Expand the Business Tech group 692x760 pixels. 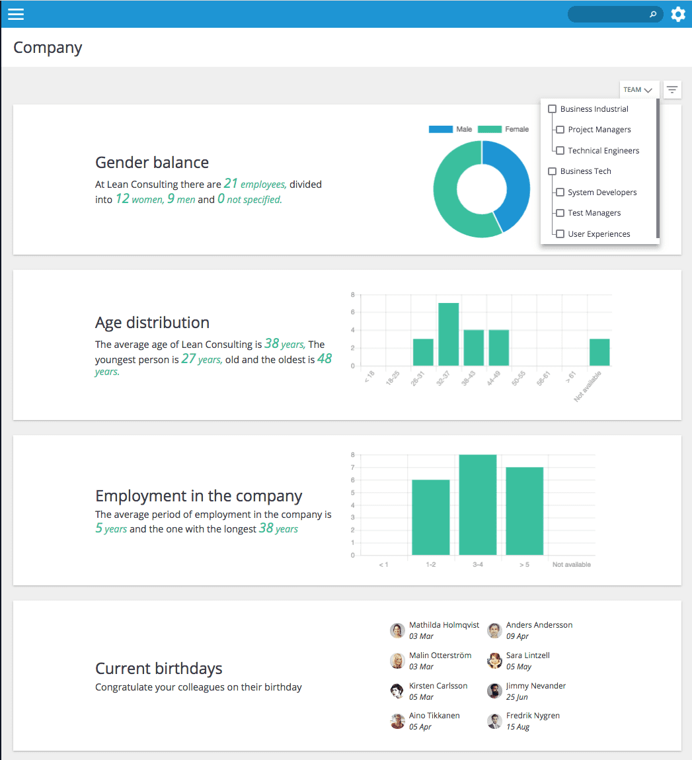(x=552, y=171)
